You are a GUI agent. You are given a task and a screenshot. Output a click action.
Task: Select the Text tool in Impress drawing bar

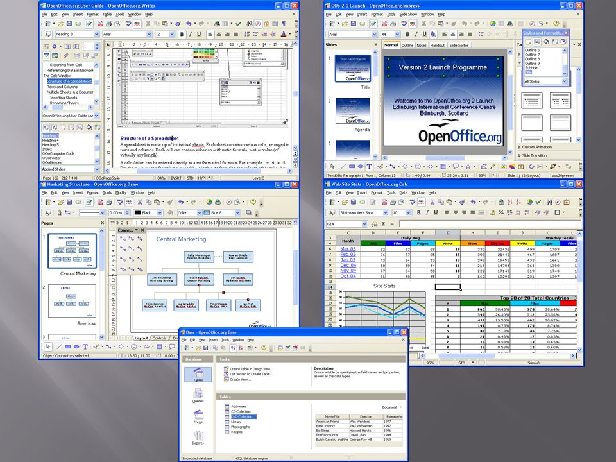tap(369, 167)
